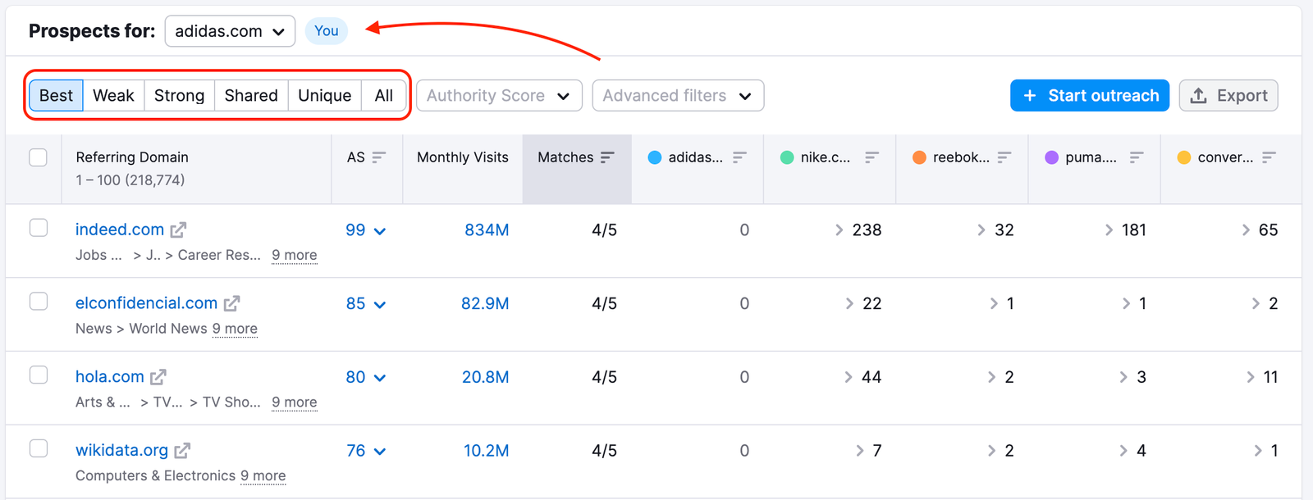Click the 82.9M monthly visits value

click(x=485, y=304)
